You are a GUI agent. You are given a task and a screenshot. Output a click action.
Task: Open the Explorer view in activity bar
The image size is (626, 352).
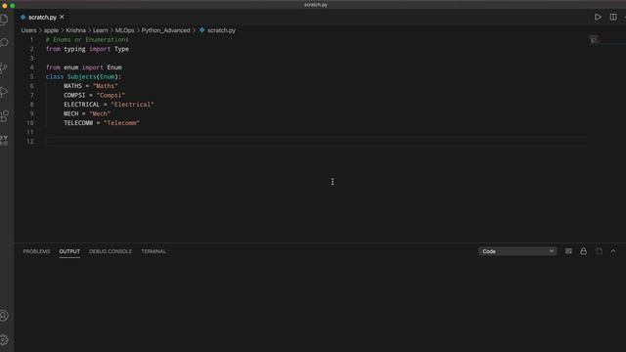pos(4,20)
